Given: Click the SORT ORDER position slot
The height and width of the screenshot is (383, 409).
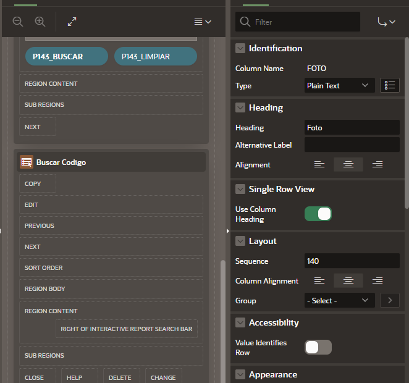Looking at the screenshot, I should pyautogui.click(x=111, y=267).
